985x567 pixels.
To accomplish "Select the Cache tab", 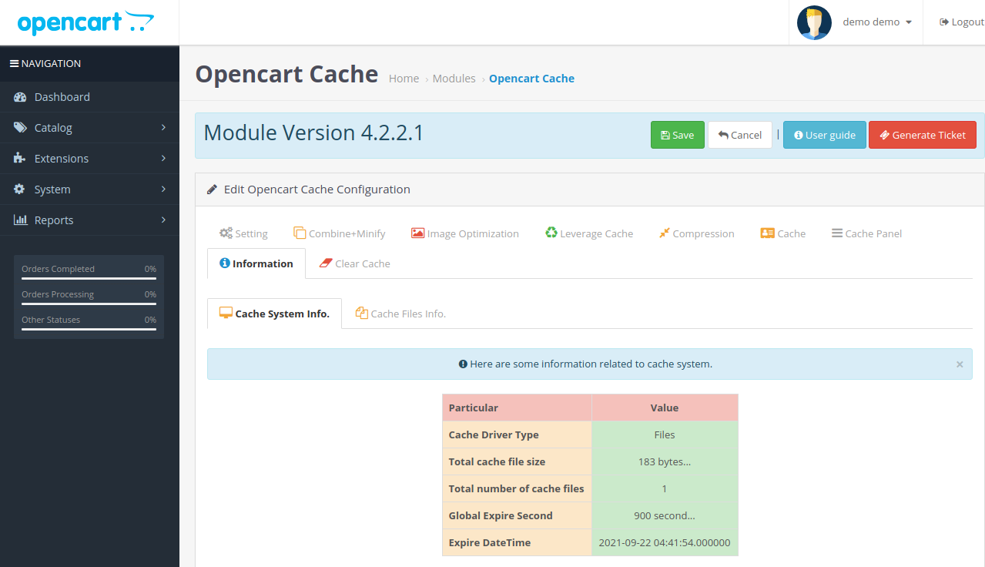I will coord(782,233).
